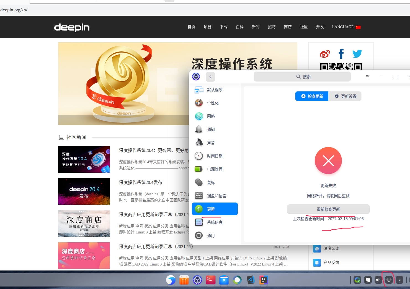Change language via the LANGUAGE flag selector
Image resolution: width=410 pixels, height=289 pixels.
pos(358,27)
